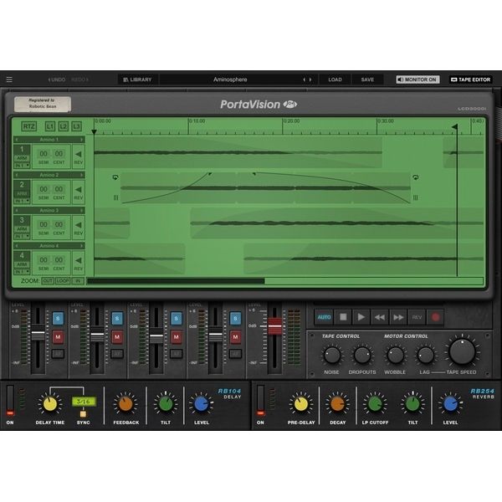Toggle Monitor On

[x=417, y=79]
